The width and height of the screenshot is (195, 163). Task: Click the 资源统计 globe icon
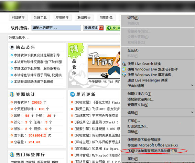[12, 94]
